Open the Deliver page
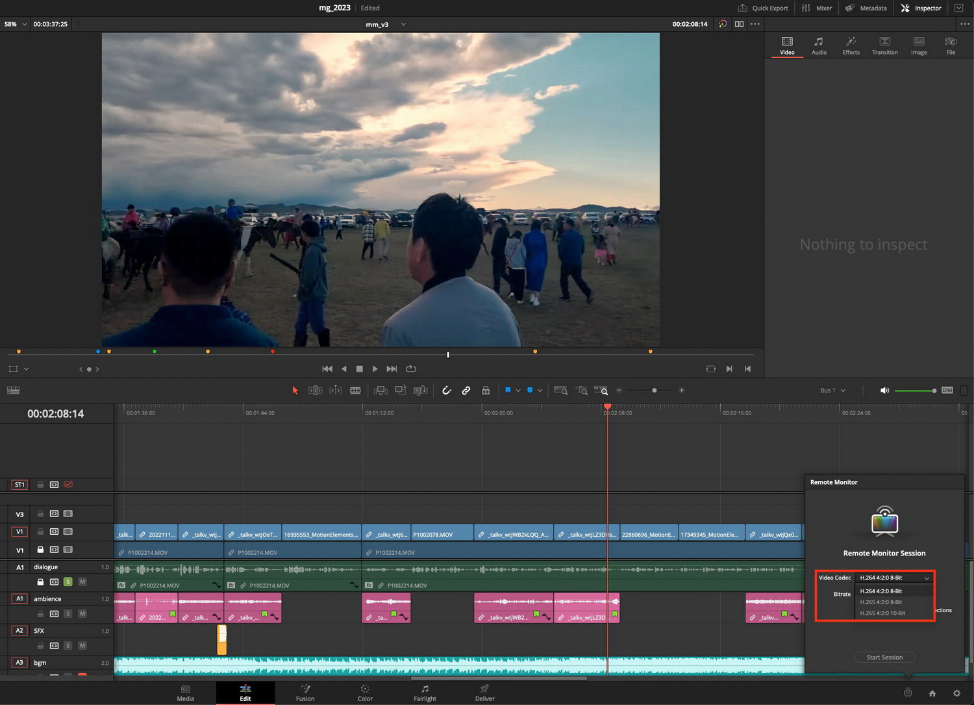974x705 pixels. coord(484,693)
